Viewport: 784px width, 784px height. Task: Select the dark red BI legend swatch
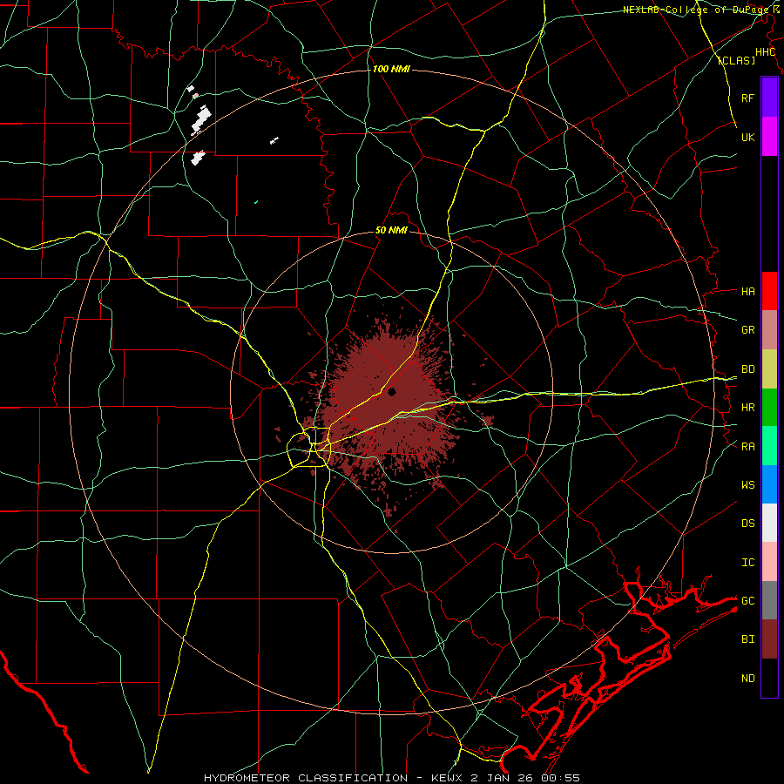coord(769,639)
